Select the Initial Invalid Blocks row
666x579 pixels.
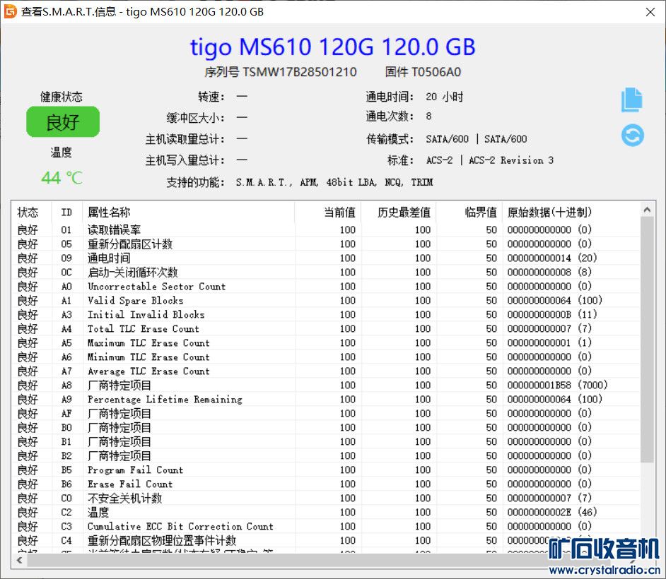(326, 314)
